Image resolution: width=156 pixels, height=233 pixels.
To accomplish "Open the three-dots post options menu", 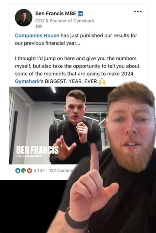I will 138,12.
